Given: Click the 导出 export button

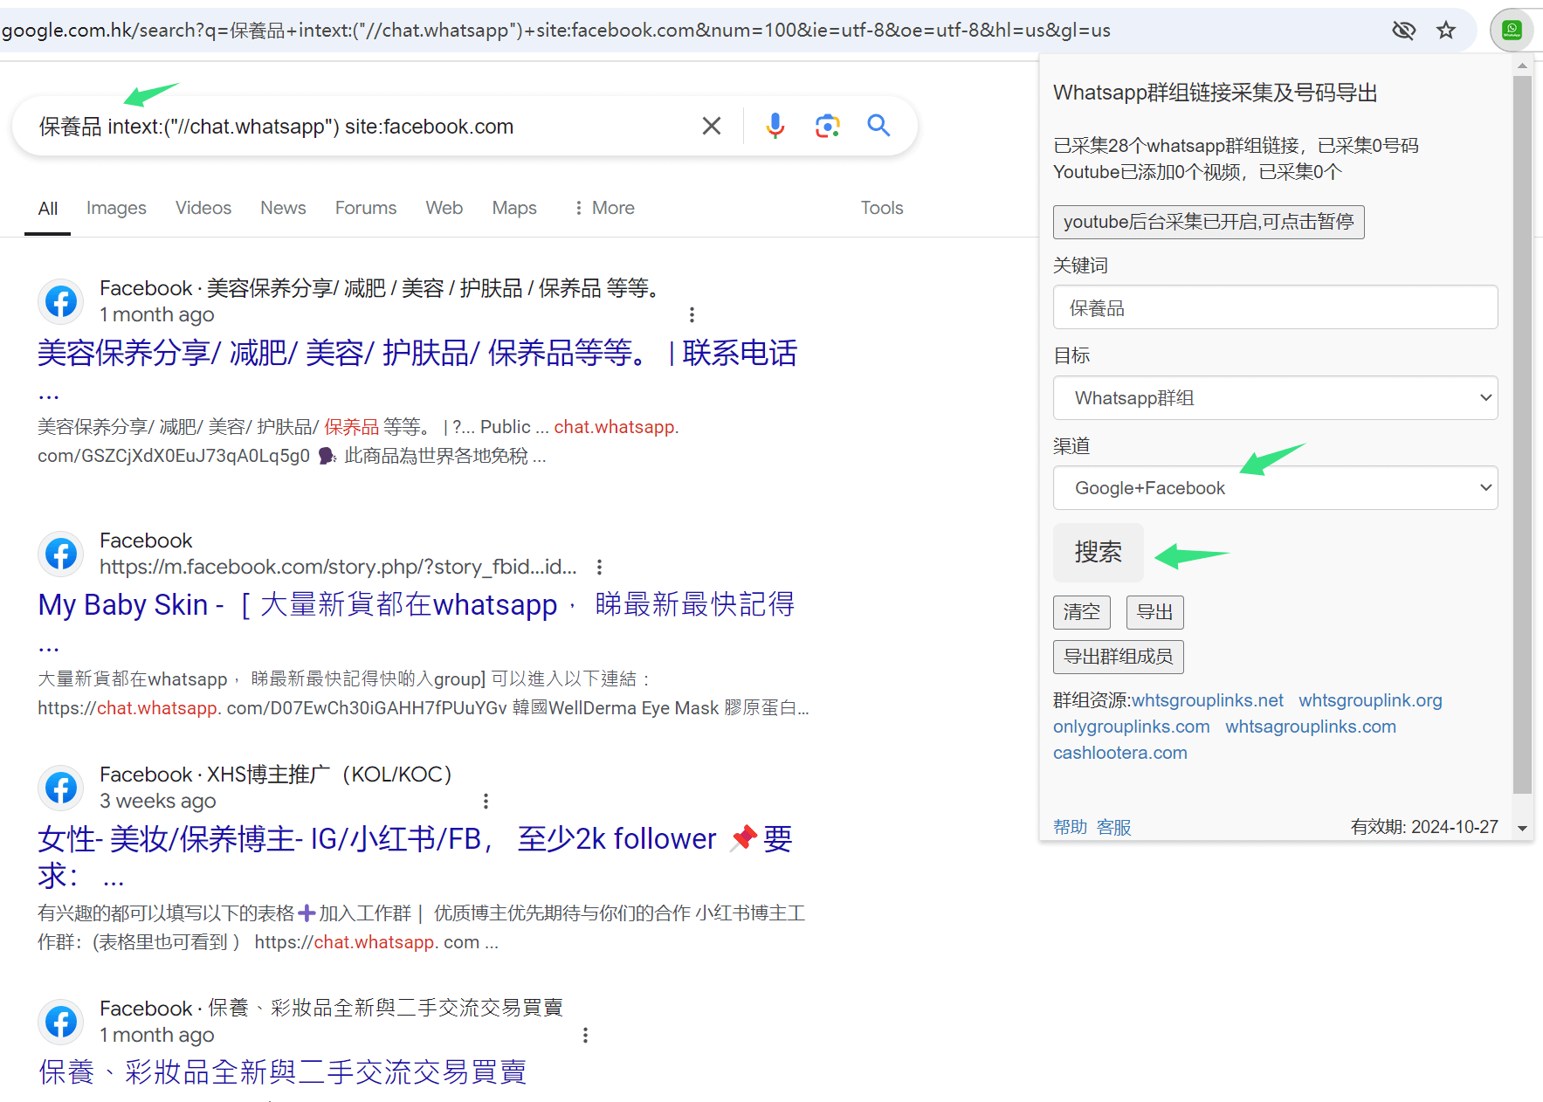Looking at the screenshot, I should (1155, 612).
